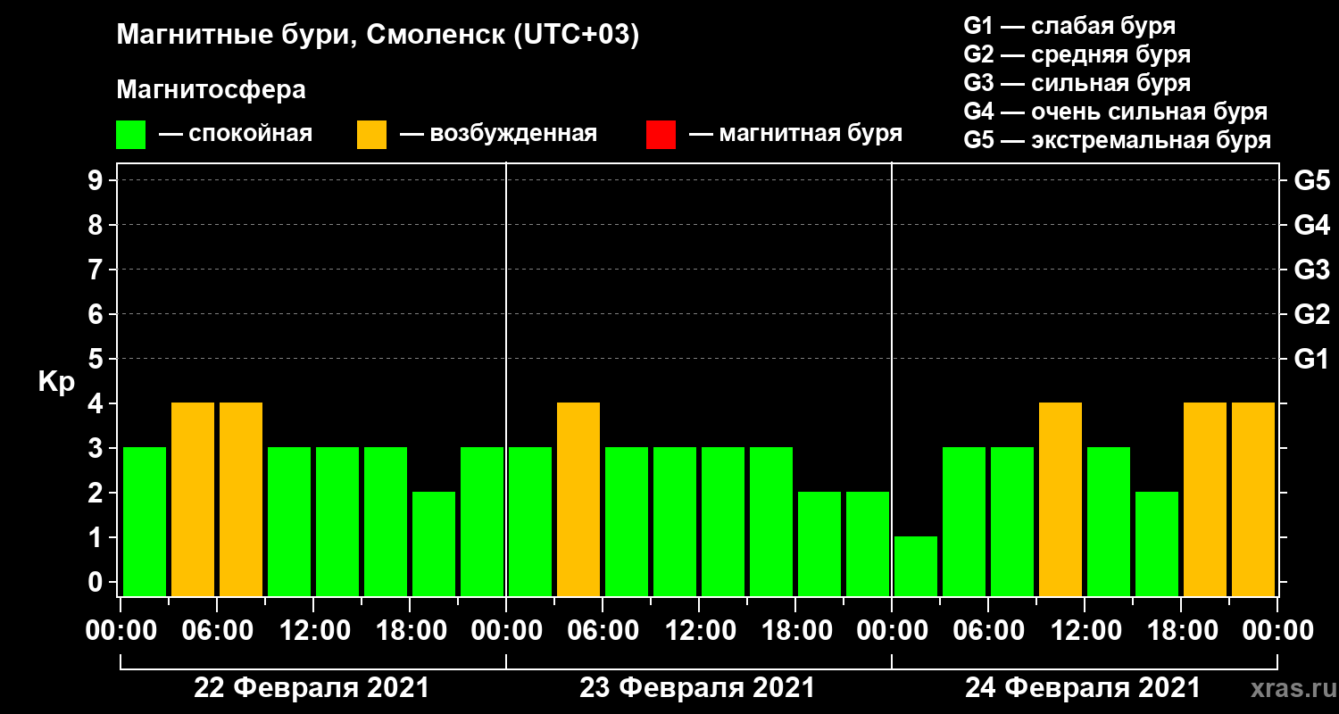This screenshot has height=714, width=1339.
Task: Click the 21:00–00:00 Kp 2 bar on 23 Февраля
Action: point(868,544)
